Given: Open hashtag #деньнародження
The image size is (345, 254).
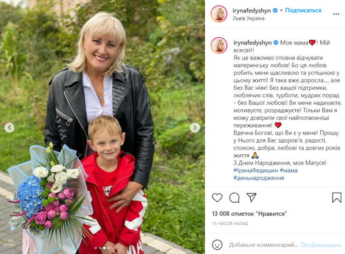Looking at the screenshot, I should tap(259, 178).
